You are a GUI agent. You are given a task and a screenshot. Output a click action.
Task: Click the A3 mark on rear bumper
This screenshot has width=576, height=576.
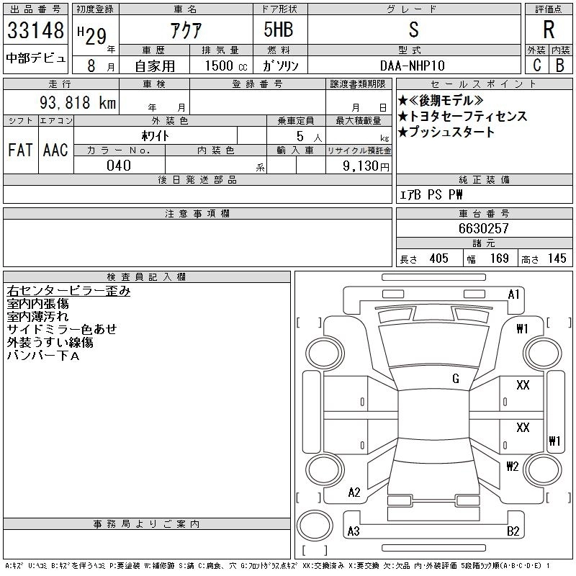[354, 531]
